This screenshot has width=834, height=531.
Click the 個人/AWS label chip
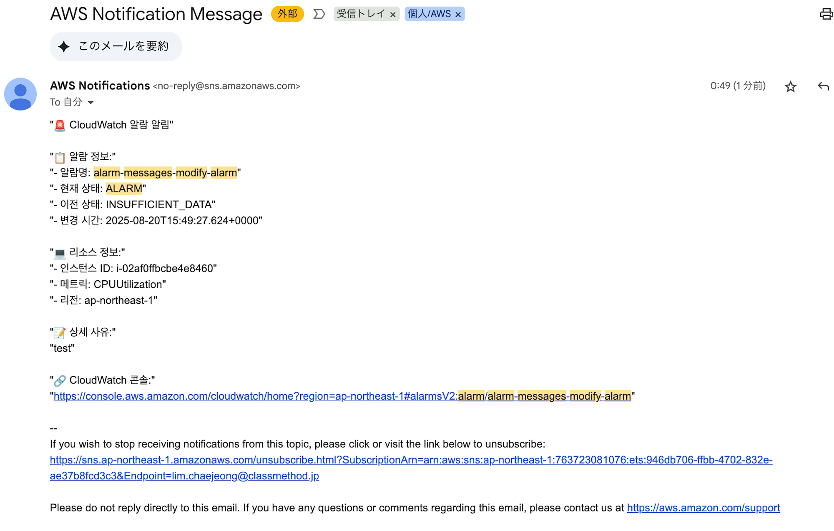point(430,14)
